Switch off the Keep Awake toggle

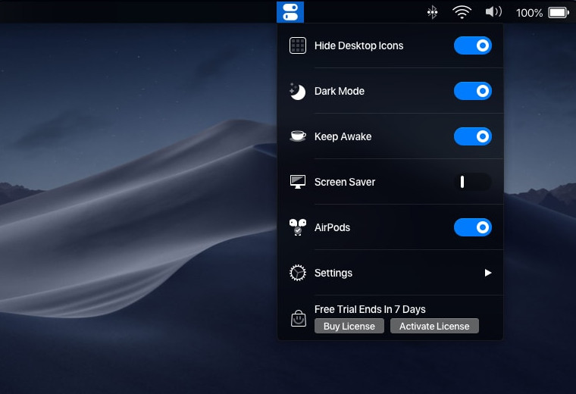pyautogui.click(x=473, y=136)
